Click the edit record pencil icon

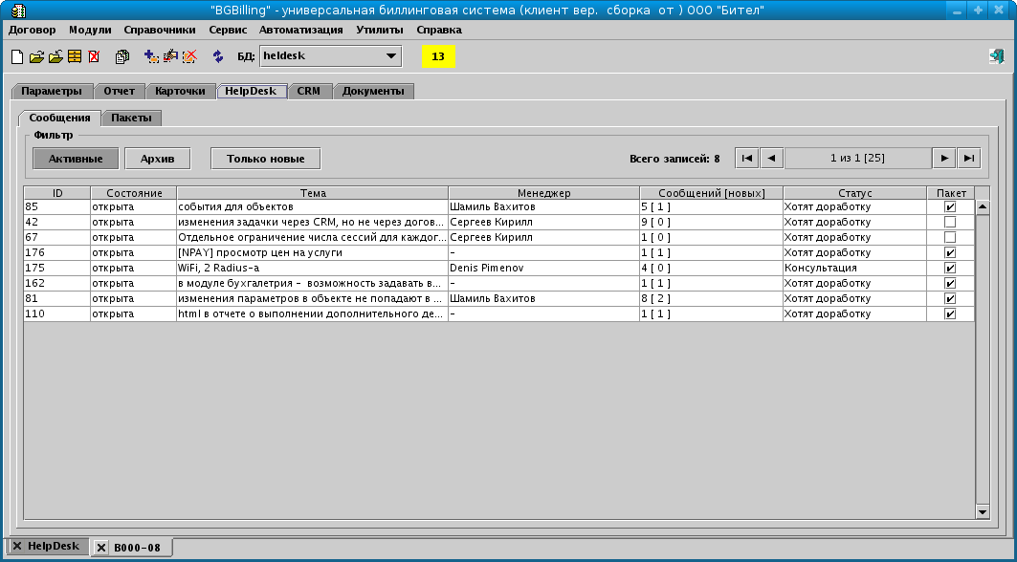pos(169,56)
